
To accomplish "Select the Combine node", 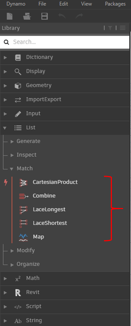I will [x=44, y=196].
